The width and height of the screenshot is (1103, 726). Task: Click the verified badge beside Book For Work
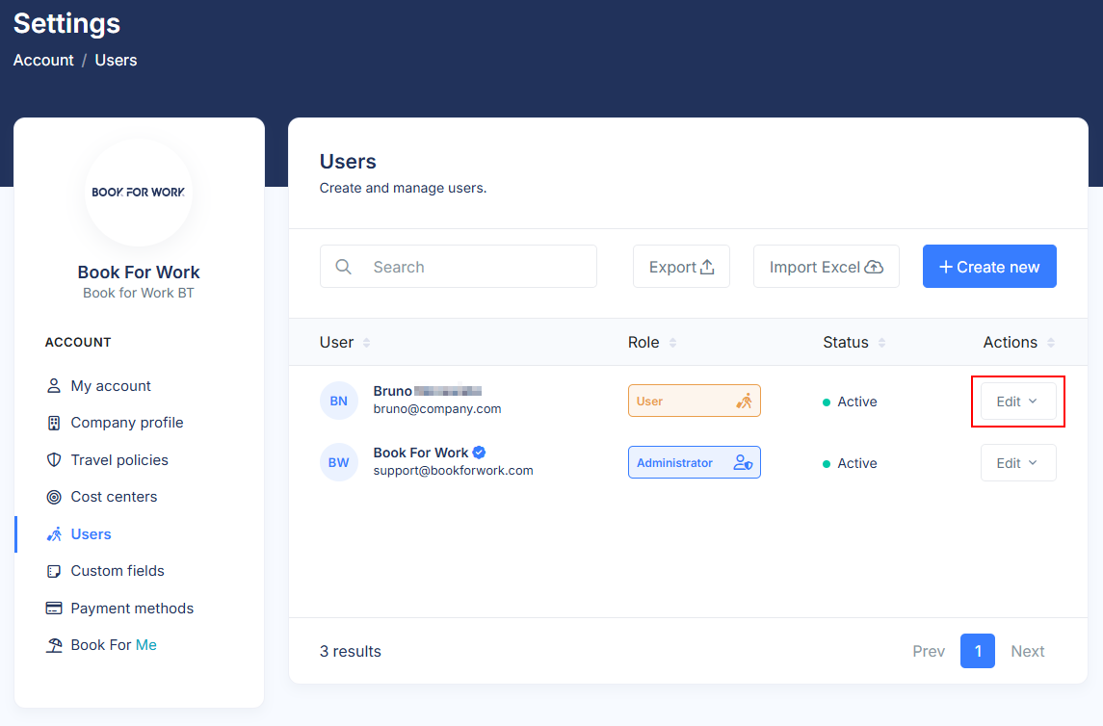pos(479,452)
